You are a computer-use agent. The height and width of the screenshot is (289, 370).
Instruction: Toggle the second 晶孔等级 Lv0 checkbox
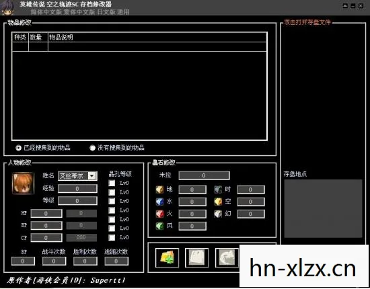112,192
